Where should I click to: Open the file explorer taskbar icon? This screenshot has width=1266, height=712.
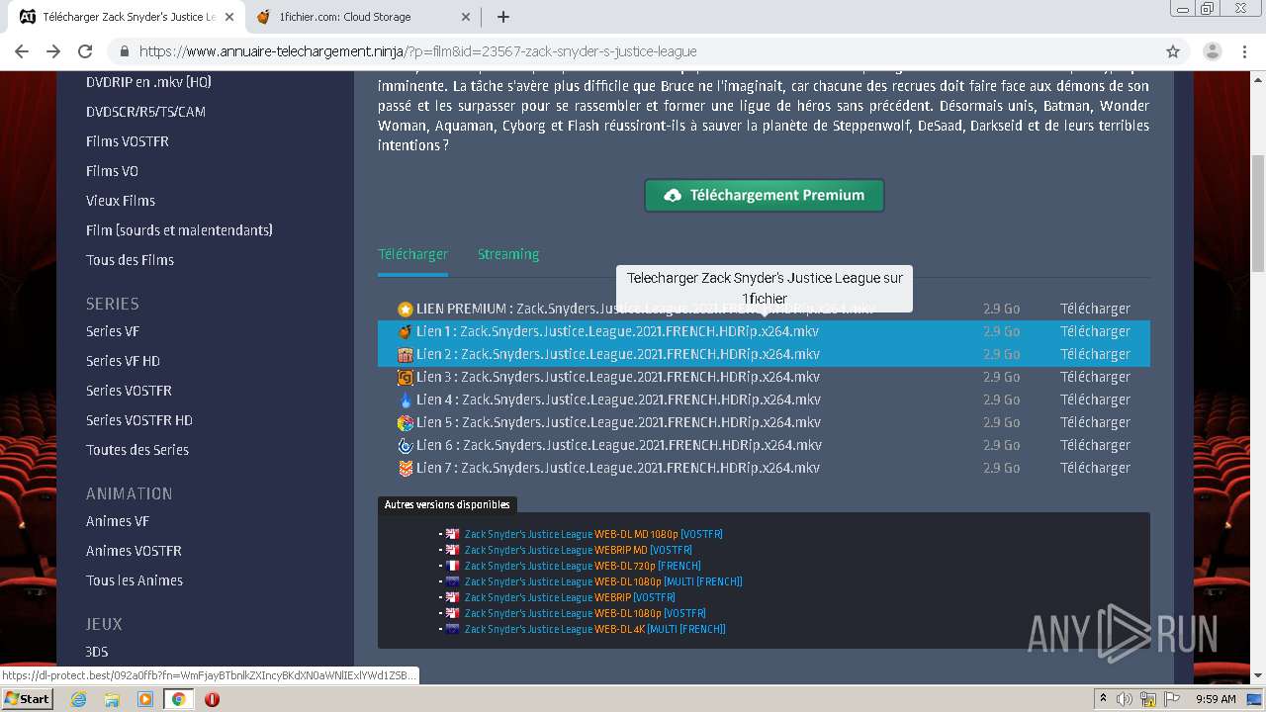click(112, 699)
